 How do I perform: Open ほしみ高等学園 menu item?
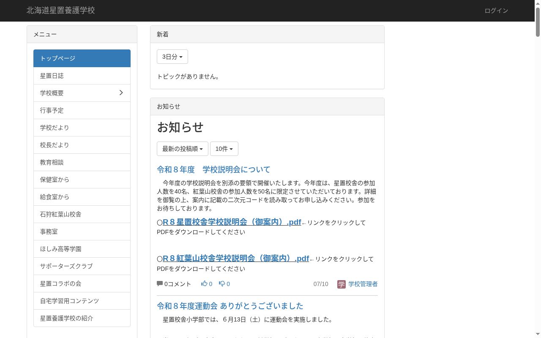[x=82, y=249]
